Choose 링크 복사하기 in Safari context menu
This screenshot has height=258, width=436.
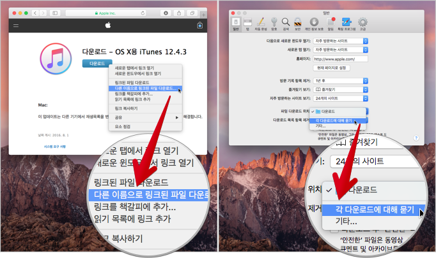[145, 108]
